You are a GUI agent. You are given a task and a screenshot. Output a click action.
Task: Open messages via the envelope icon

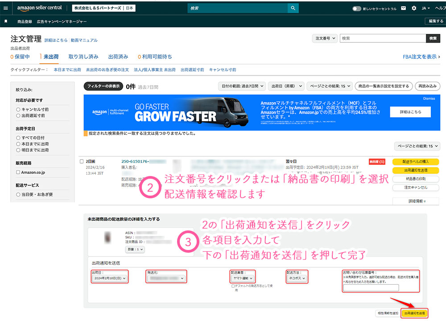pos(404,8)
